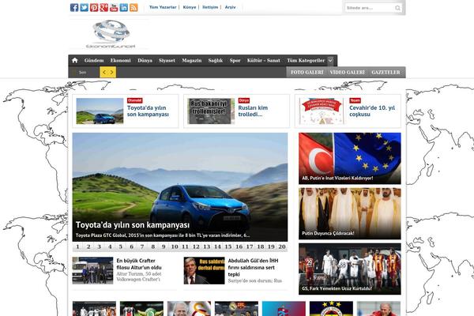This screenshot has width=474, height=316.
Task: Select the Sağlık menu item
Action: (215, 61)
